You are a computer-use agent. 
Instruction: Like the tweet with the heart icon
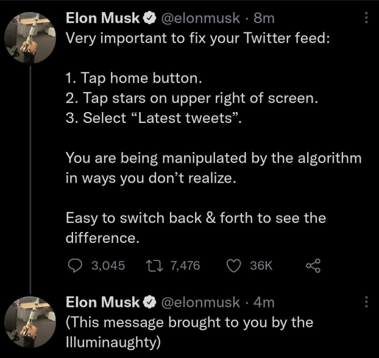pyautogui.click(x=235, y=265)
